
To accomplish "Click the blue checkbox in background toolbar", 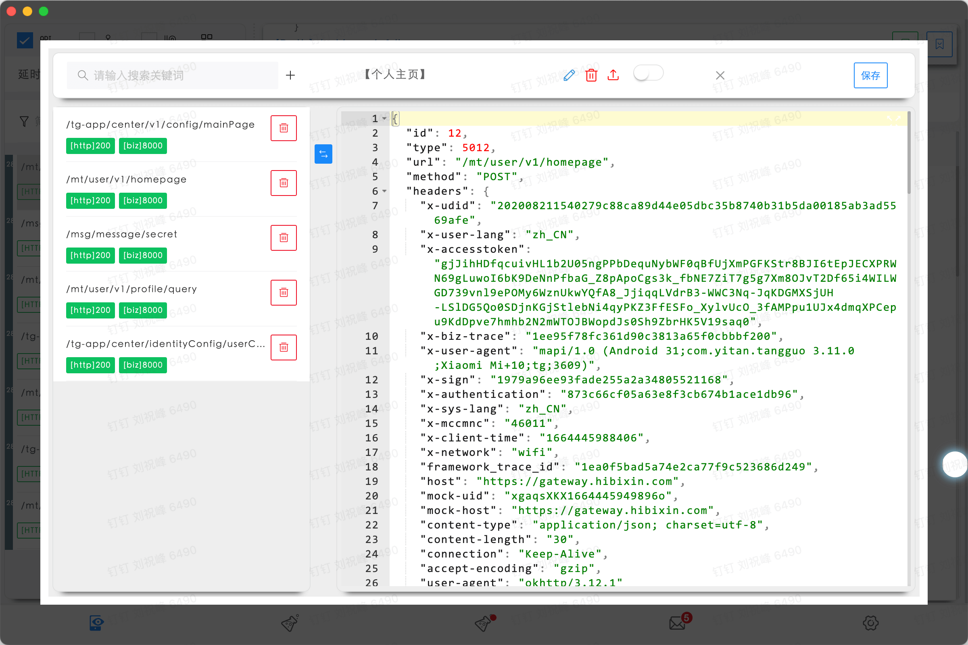I will point(25,40).
